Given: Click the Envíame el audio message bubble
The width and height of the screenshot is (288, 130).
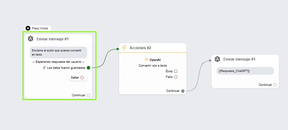Looking at the screenshot, I should pos(58,52).
